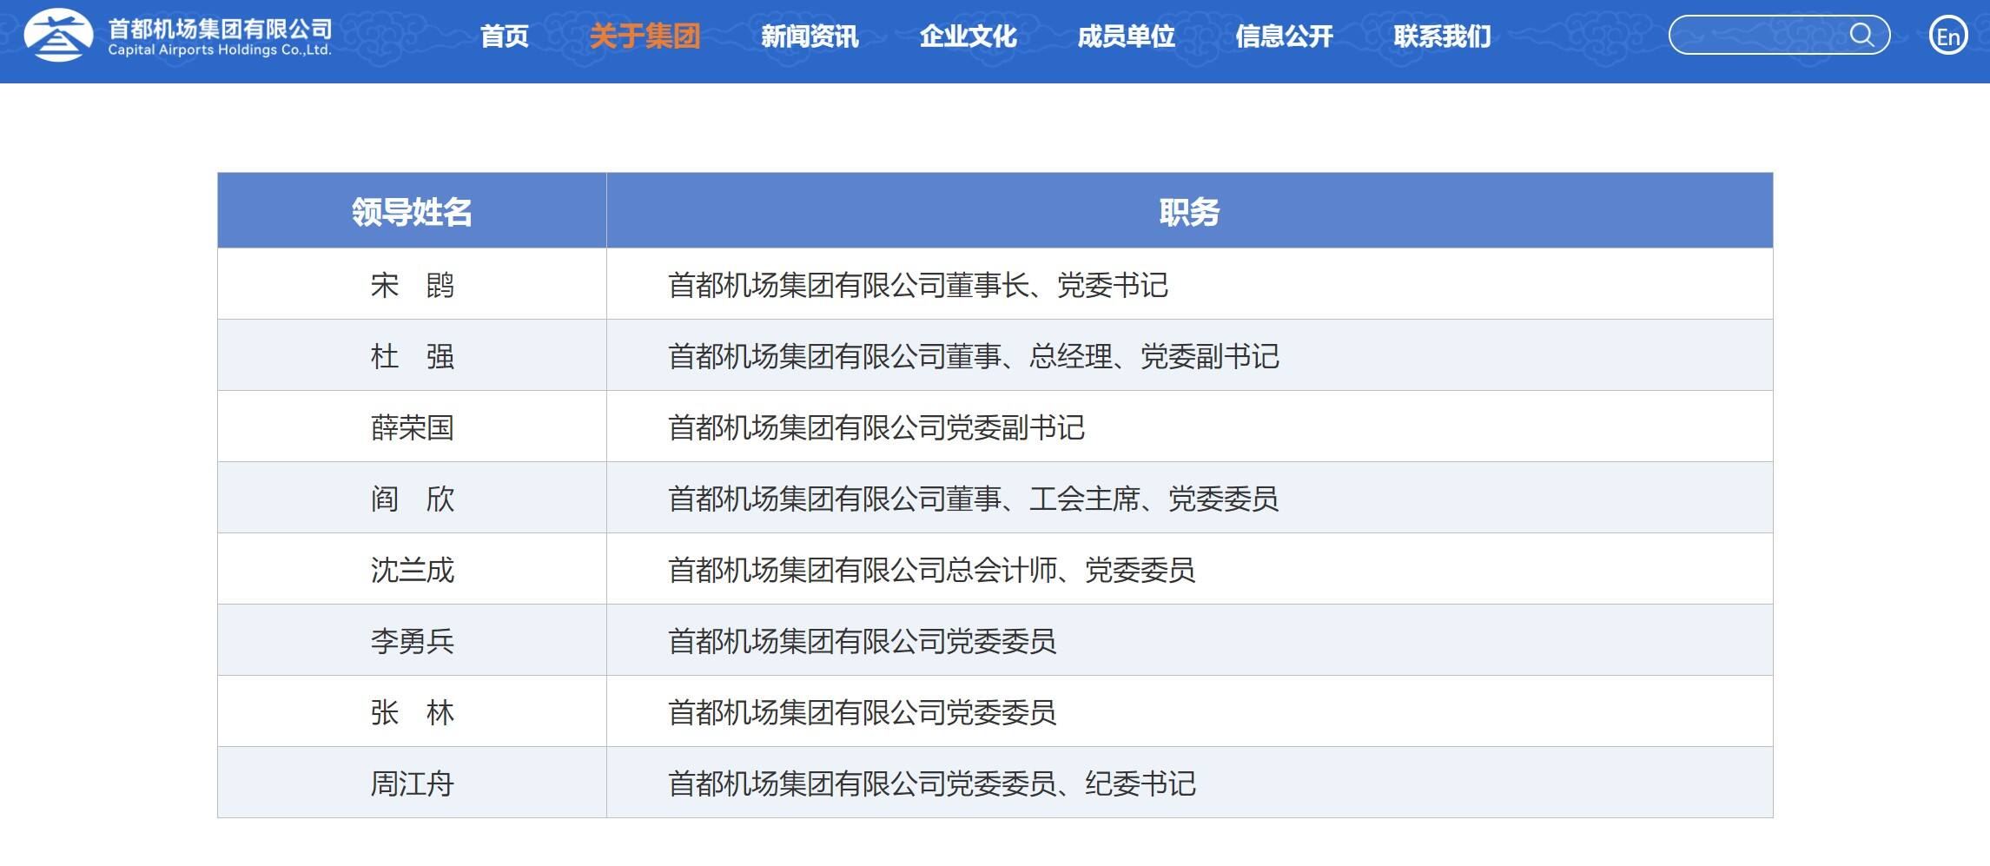Viewport: 1990px width, 866px height.
Task: Click the 职务 column header
Action: point(1189,211)
